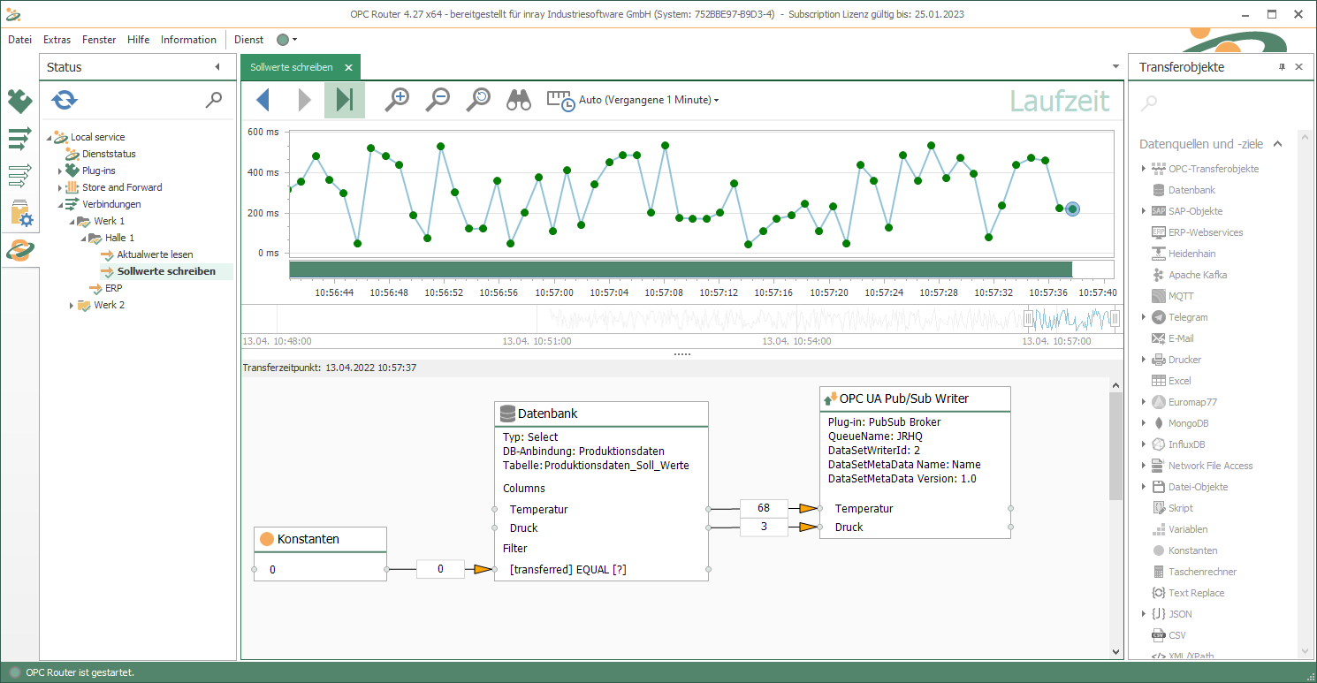Screen dimensions: 1317x683
Task: Open the Extras menu
Action: coord(57,40)
